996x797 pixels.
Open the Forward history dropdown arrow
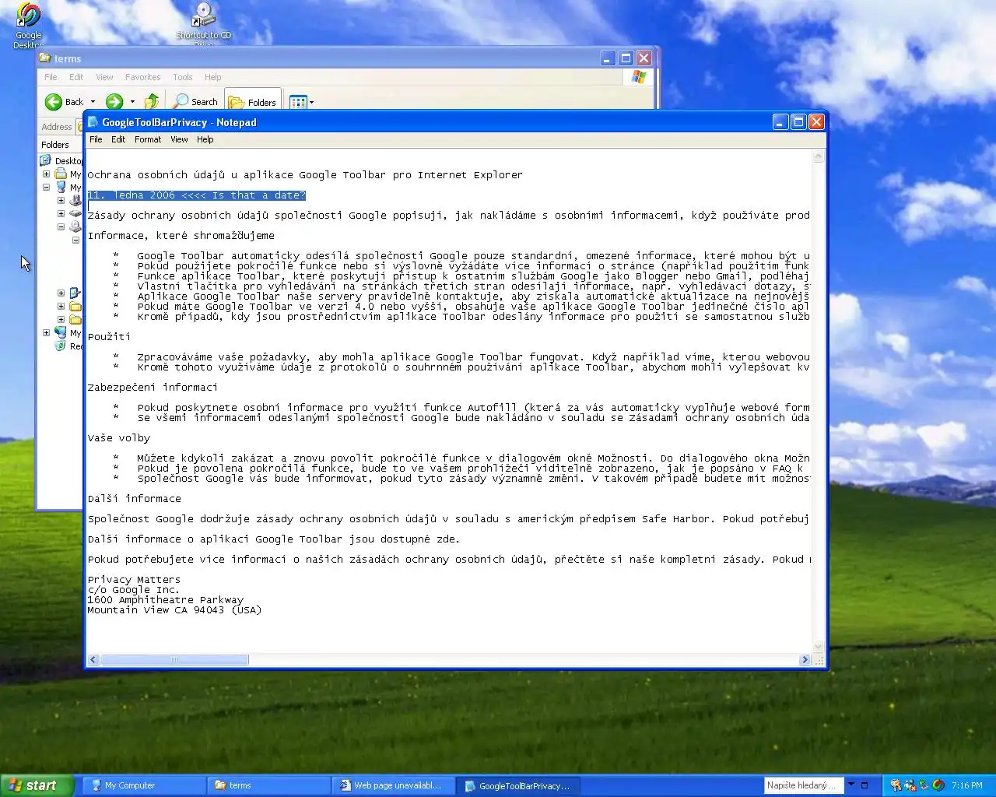pos(132,102)
